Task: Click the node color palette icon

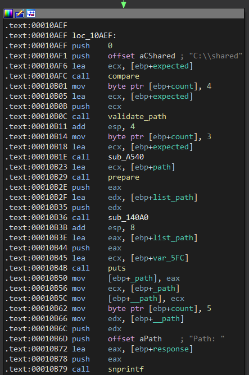Action: [8, 13]
